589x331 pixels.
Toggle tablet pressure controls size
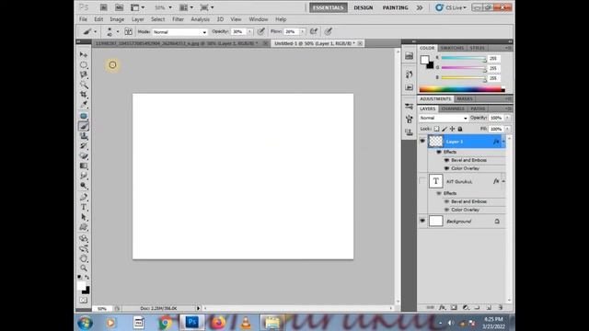[329, 31]
